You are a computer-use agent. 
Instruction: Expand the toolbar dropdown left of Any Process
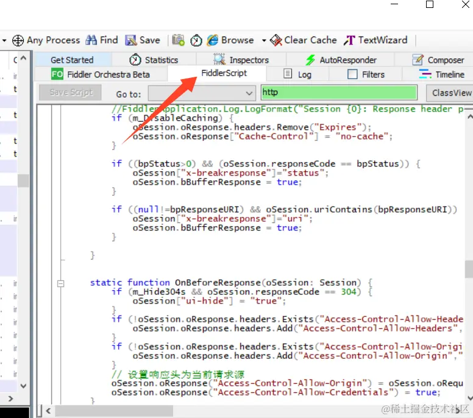tap(4, 40)
